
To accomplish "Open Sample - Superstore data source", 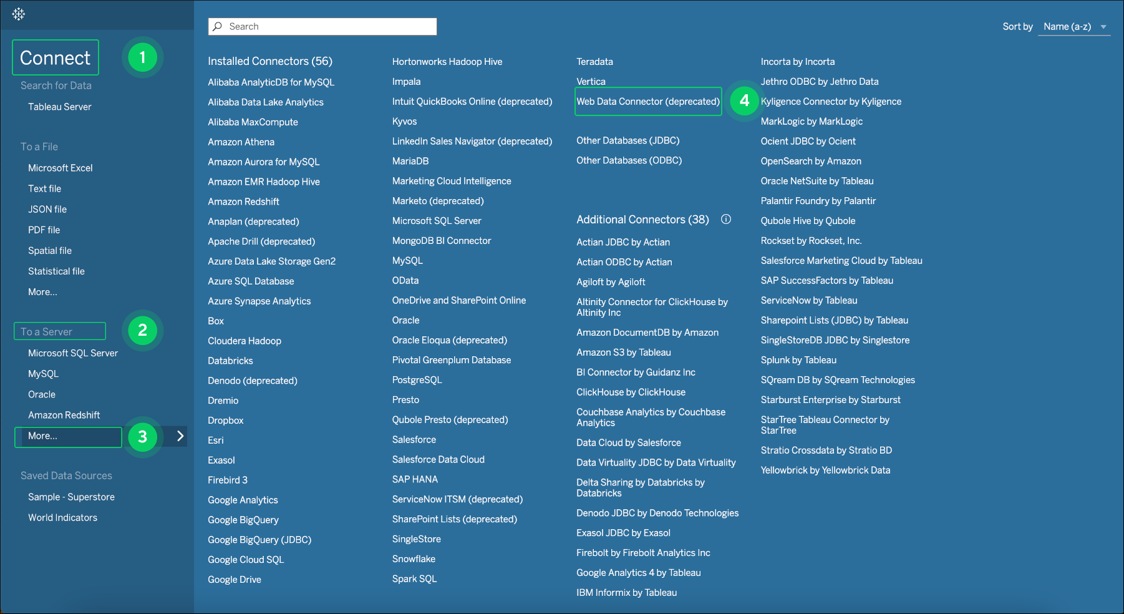I will click(x=71, y=497).
